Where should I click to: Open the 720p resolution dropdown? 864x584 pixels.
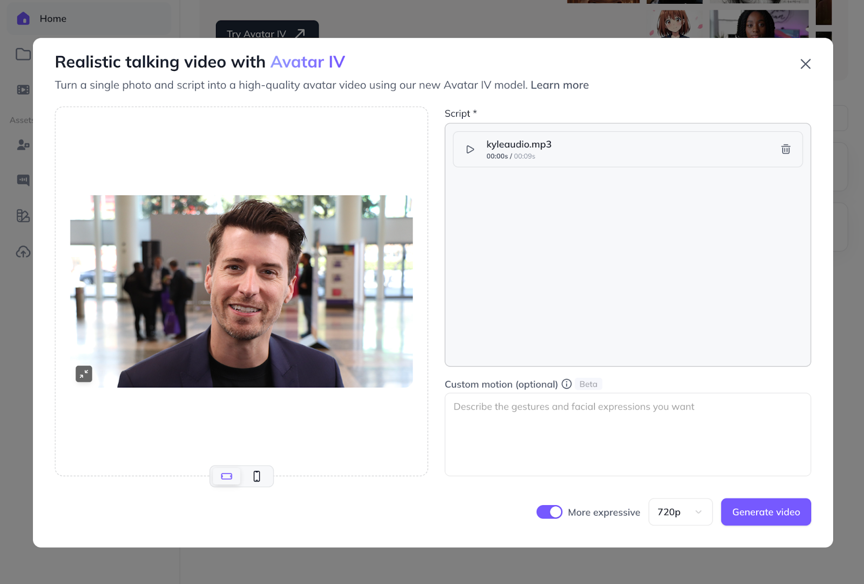pyautogui.click(x=680, y=512)
